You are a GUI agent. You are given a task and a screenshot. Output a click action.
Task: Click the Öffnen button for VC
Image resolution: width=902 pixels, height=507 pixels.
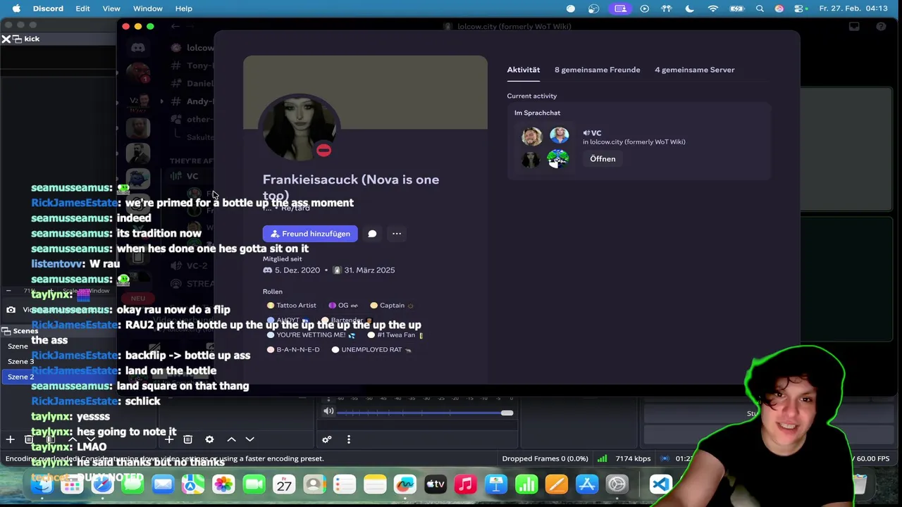pyautogui.click(x=603, y=159)
